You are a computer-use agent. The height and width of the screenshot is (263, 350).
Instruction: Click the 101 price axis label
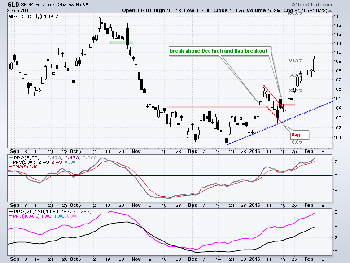click(337, 137)
